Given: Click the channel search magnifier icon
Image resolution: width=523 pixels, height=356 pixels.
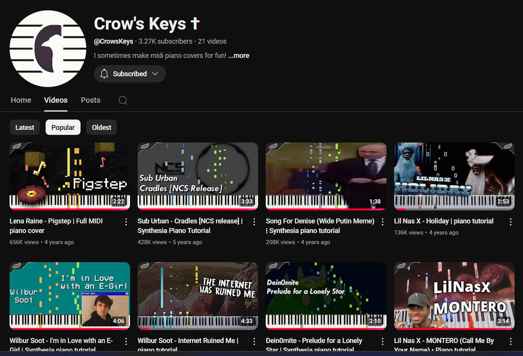Looking at the screenshot, I should pos(123,100).
